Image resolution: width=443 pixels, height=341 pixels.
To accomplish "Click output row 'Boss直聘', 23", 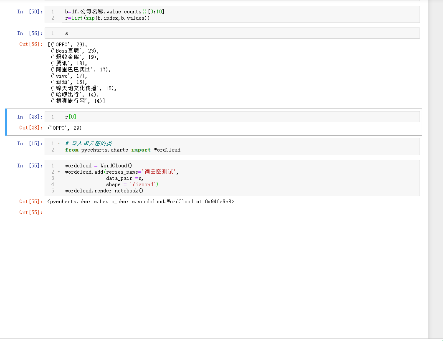I will [x=75, y=51].
